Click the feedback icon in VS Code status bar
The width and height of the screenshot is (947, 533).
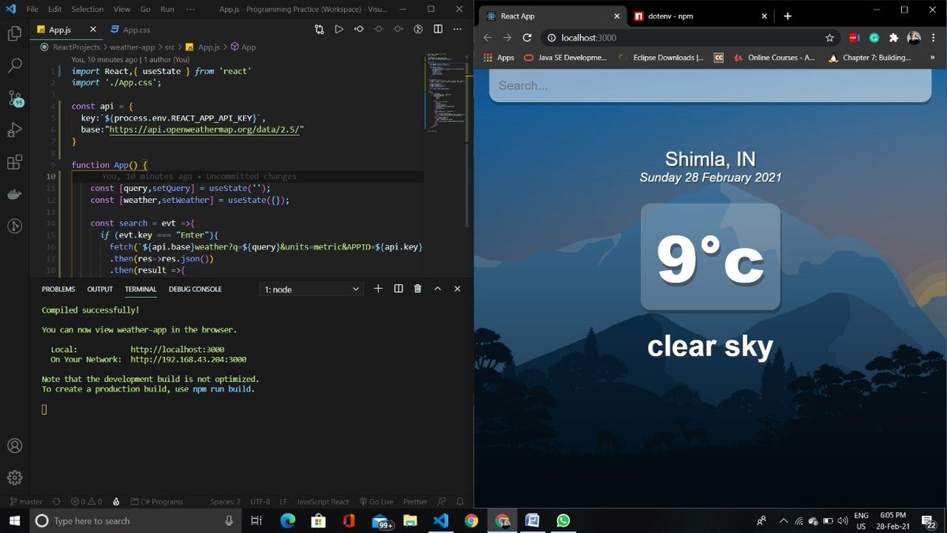click(441, 501)
